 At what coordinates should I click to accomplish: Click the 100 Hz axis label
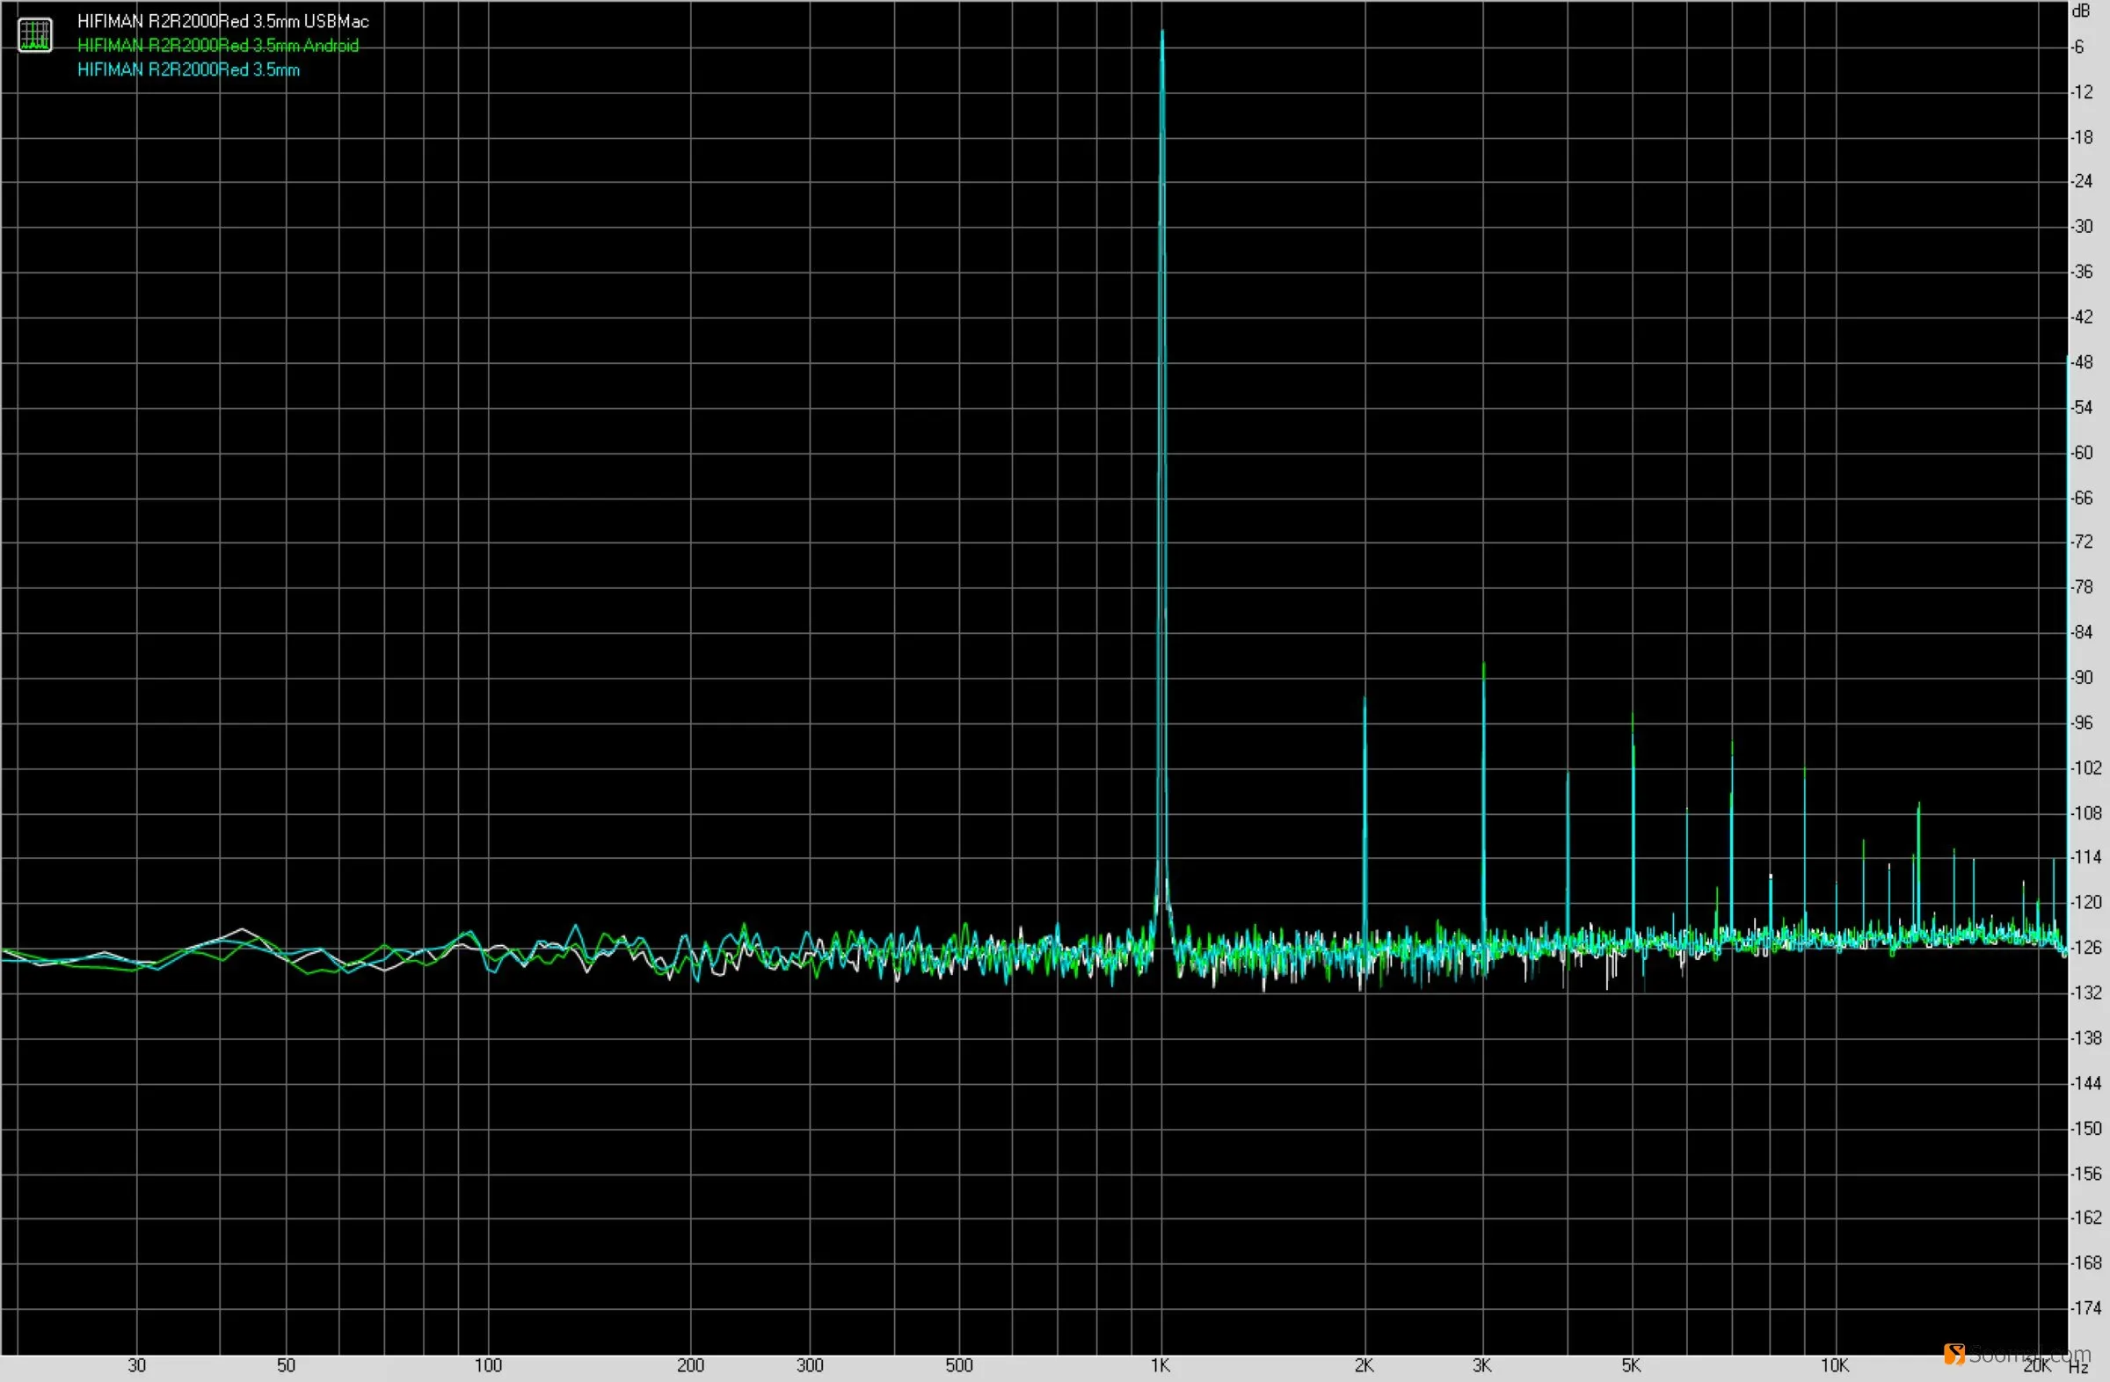(x=488, y=1365)
